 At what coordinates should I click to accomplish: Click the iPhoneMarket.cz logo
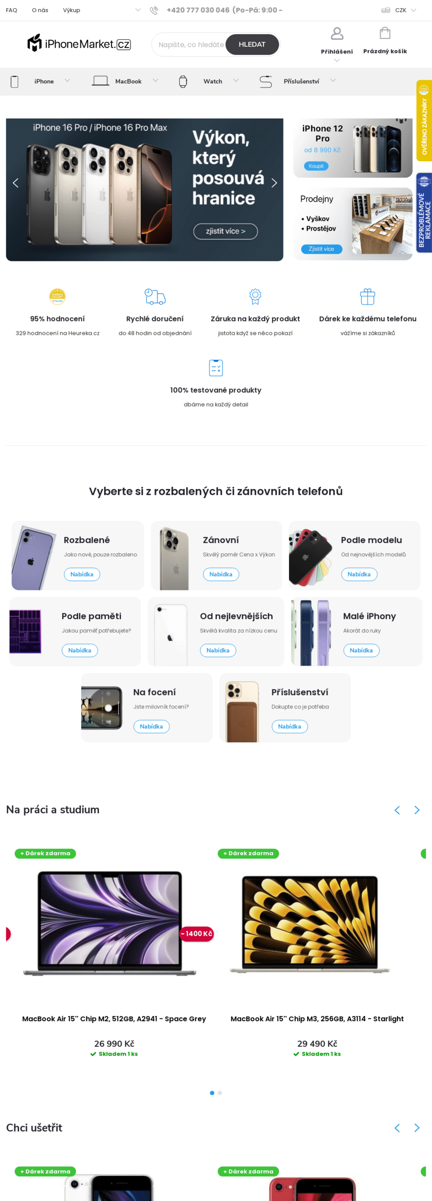79,44
